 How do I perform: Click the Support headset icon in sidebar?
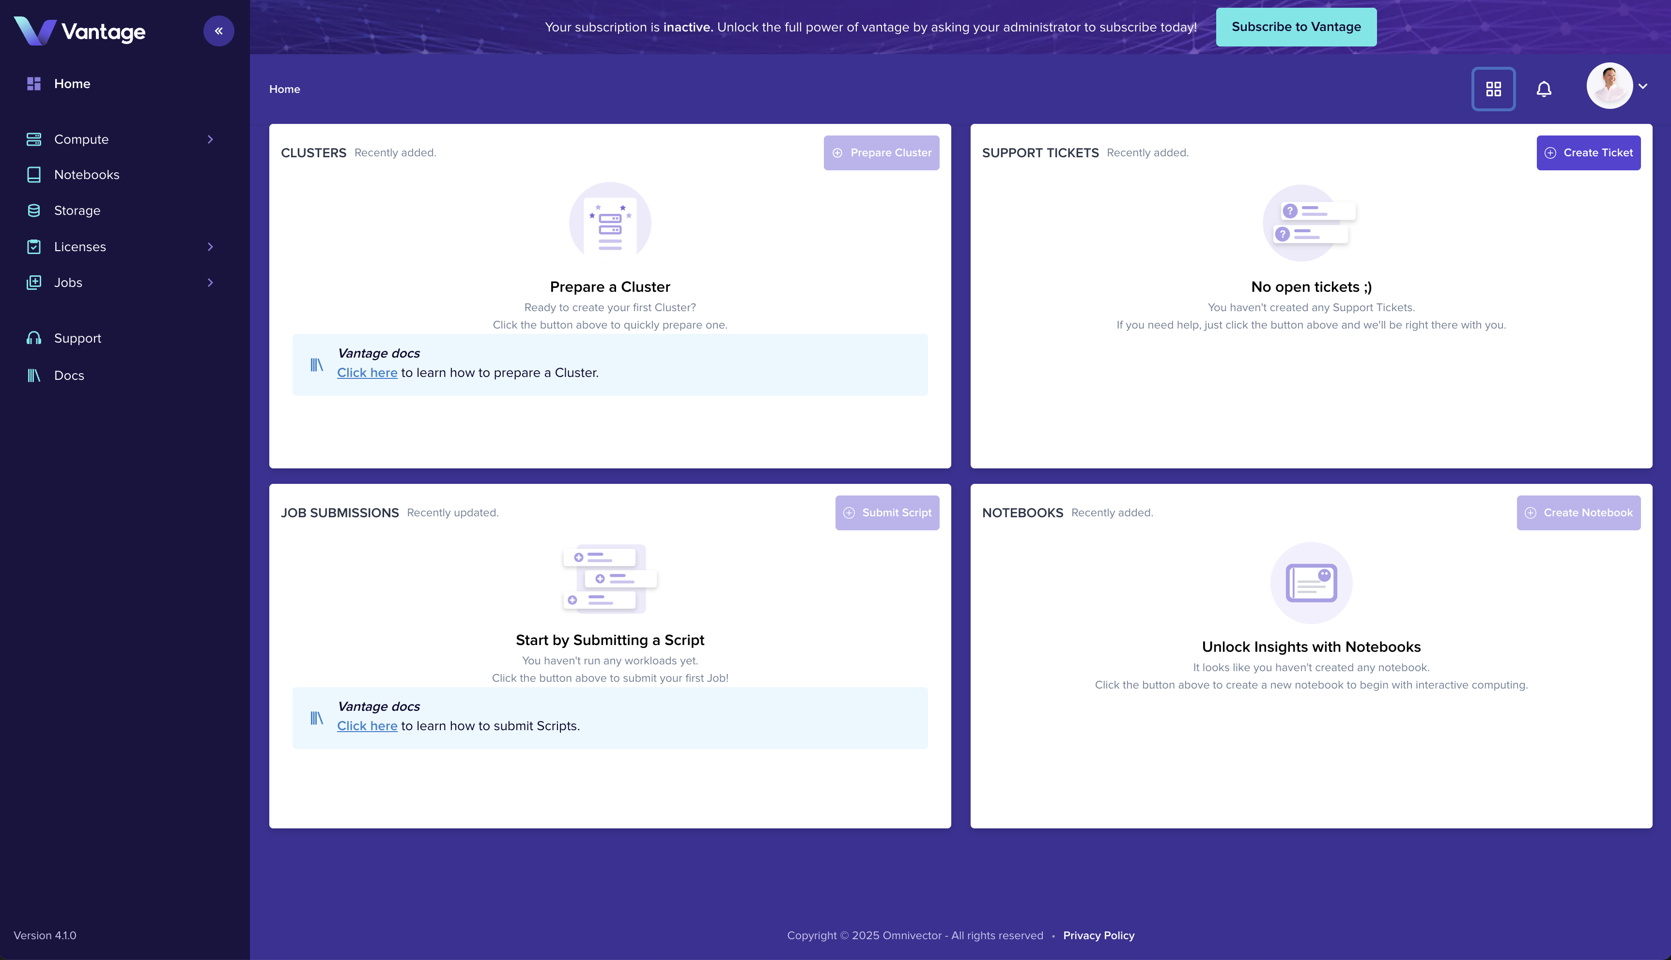[x=33, y=338]
